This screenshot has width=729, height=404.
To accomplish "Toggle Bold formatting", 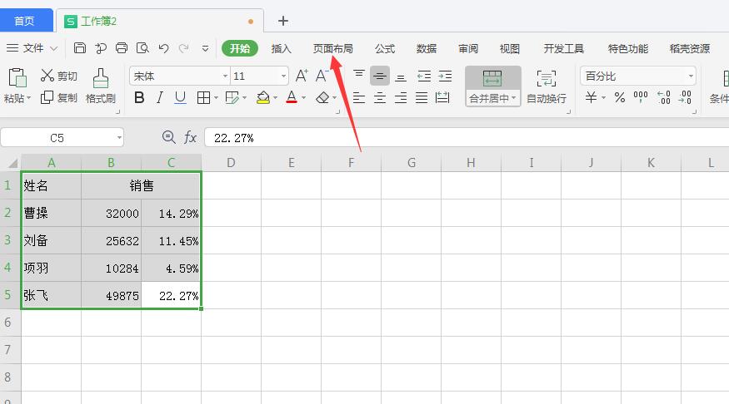I will point(139,97).
